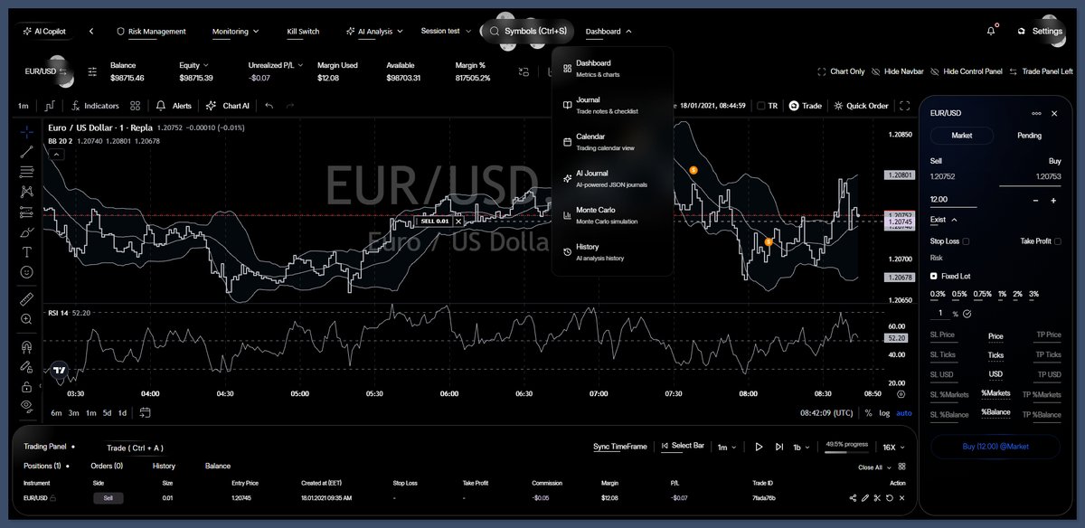Switch to the Pending order tab
Viewport: 1085px width, 528px height.
1029,136
